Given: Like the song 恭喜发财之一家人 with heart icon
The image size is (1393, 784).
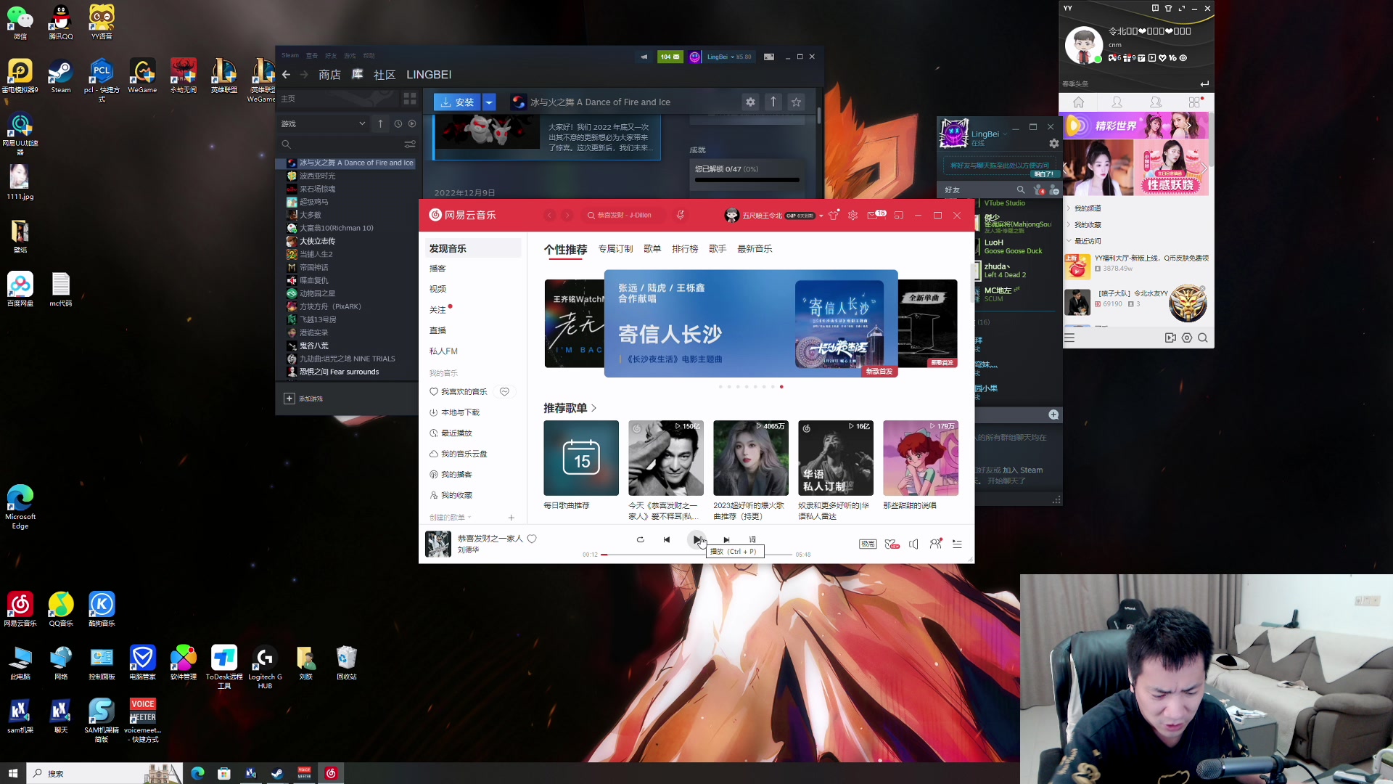Looking at the screenshot, I should click(532, 539).
